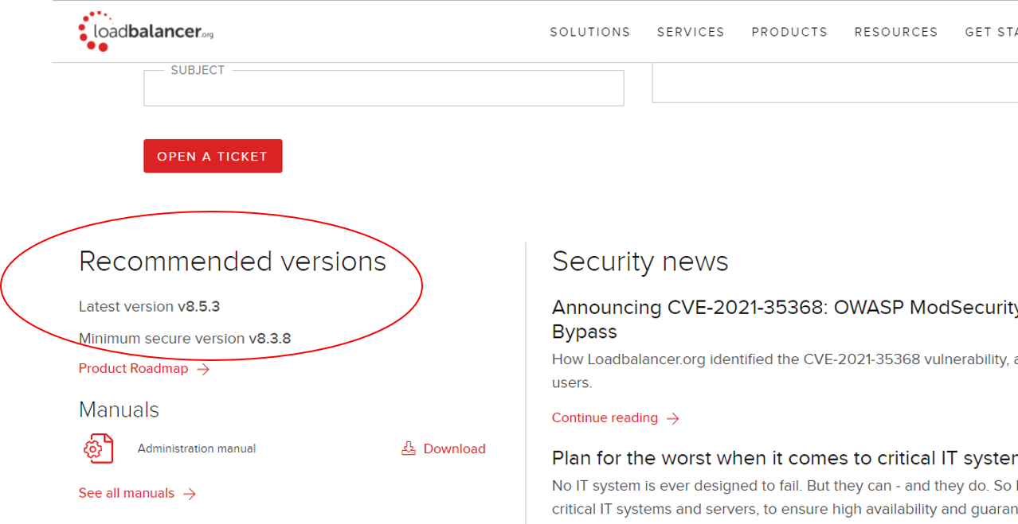The height and width of the screenshot is (524, 1018).
Task: Click the Administration manual gear document icon
Action: (98, 448)
